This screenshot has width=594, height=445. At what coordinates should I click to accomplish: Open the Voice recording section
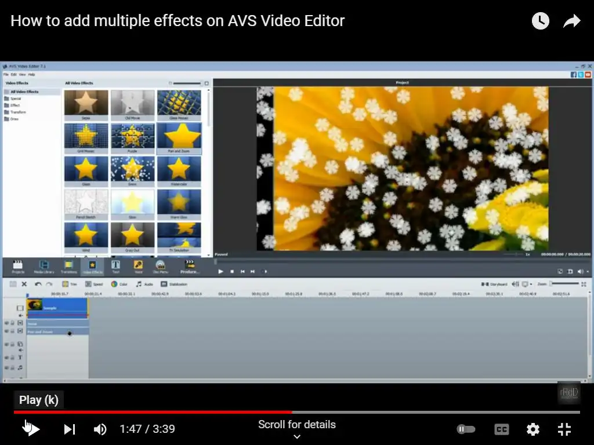tap(138, 267)
